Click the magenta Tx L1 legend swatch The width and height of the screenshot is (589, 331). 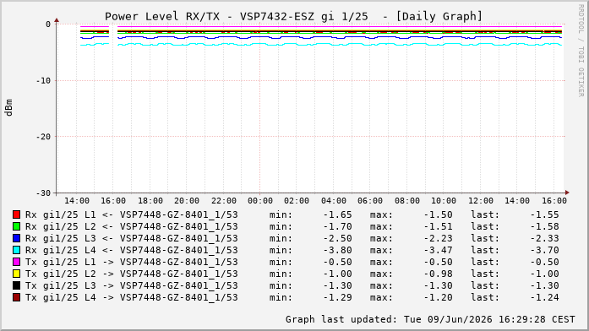(x=16, y=262)
